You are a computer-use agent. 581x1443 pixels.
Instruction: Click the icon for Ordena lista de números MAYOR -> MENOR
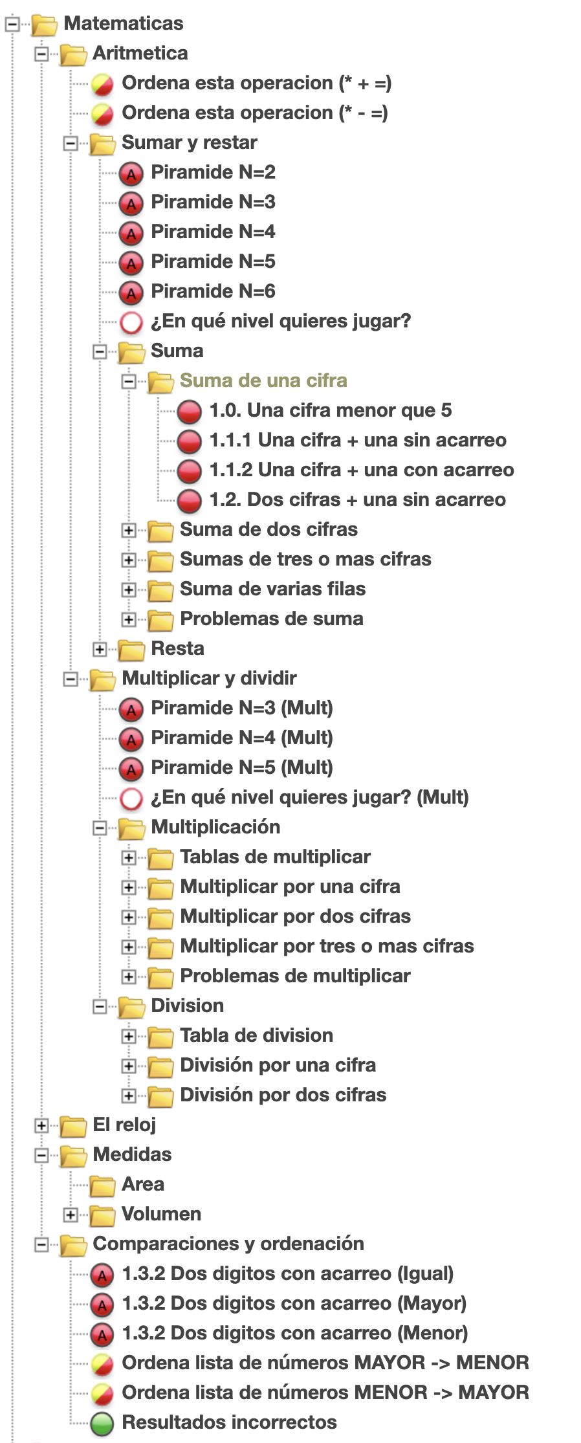point(102,1363)
